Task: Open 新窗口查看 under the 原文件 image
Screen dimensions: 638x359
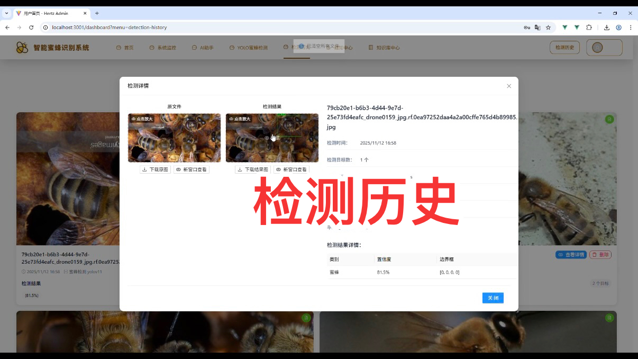Action: 192,169
